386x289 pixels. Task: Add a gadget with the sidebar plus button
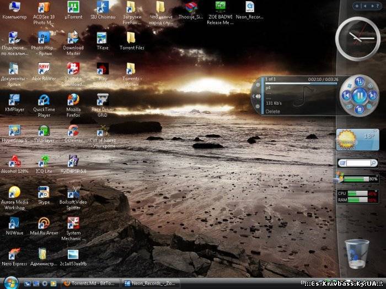(x=357, y=6)
